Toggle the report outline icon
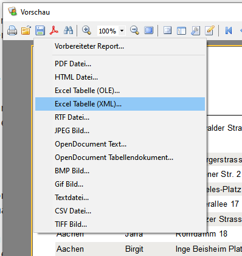242x256 pixels. (167, 30)
